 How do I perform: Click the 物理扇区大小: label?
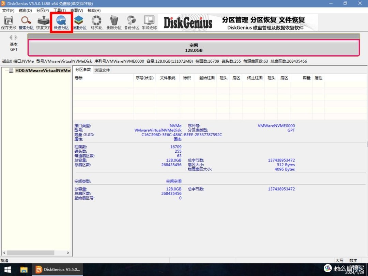click(200, 169)
